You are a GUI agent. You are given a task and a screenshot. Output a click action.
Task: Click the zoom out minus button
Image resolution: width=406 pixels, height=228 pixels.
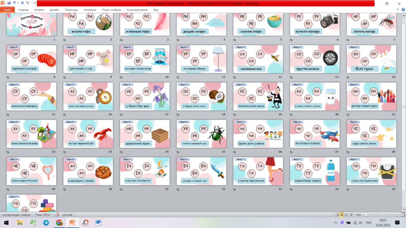click(x=366, y=215)
